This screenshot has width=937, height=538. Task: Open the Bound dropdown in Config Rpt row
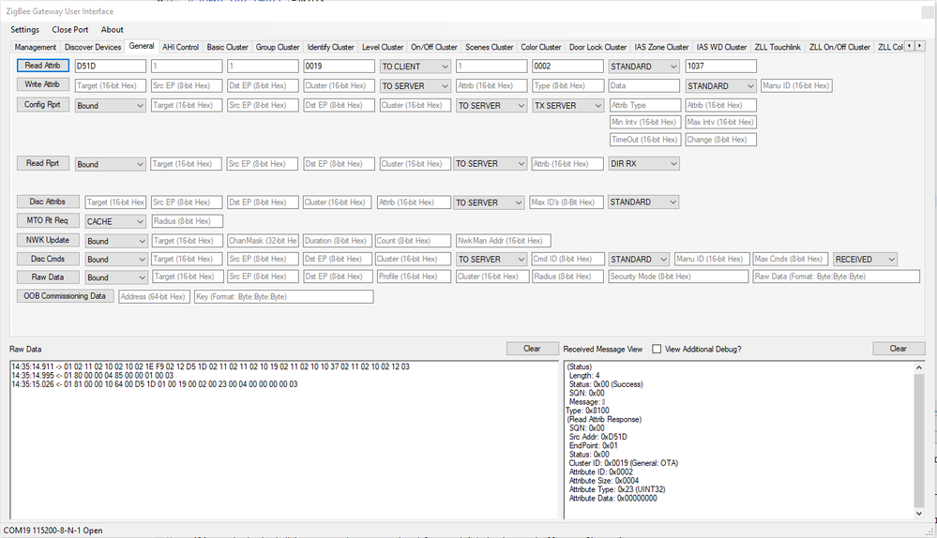111,106
